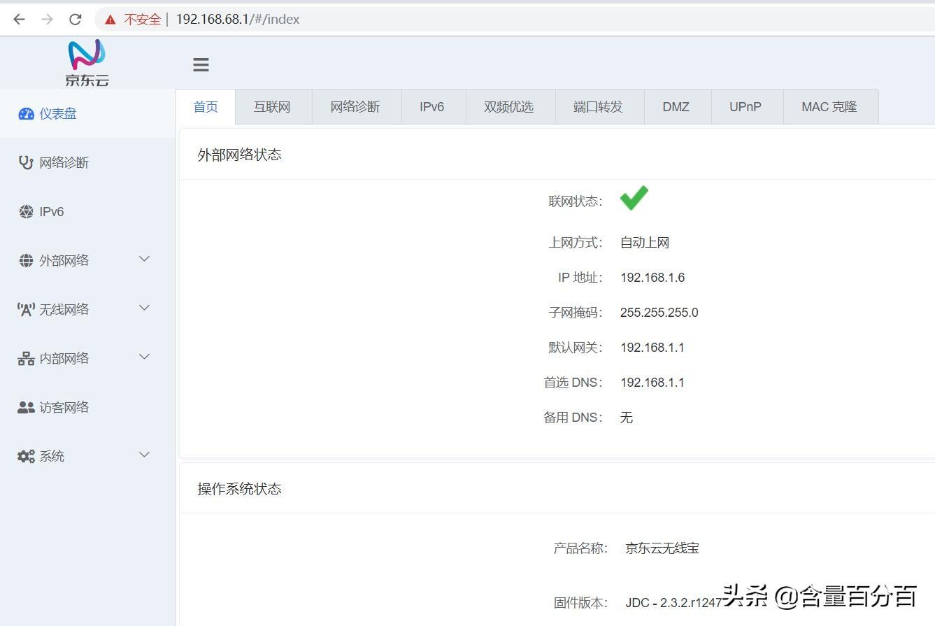Switch to the 互联网 tab
The width and height of the screenshot is (935, 626).
272,107
